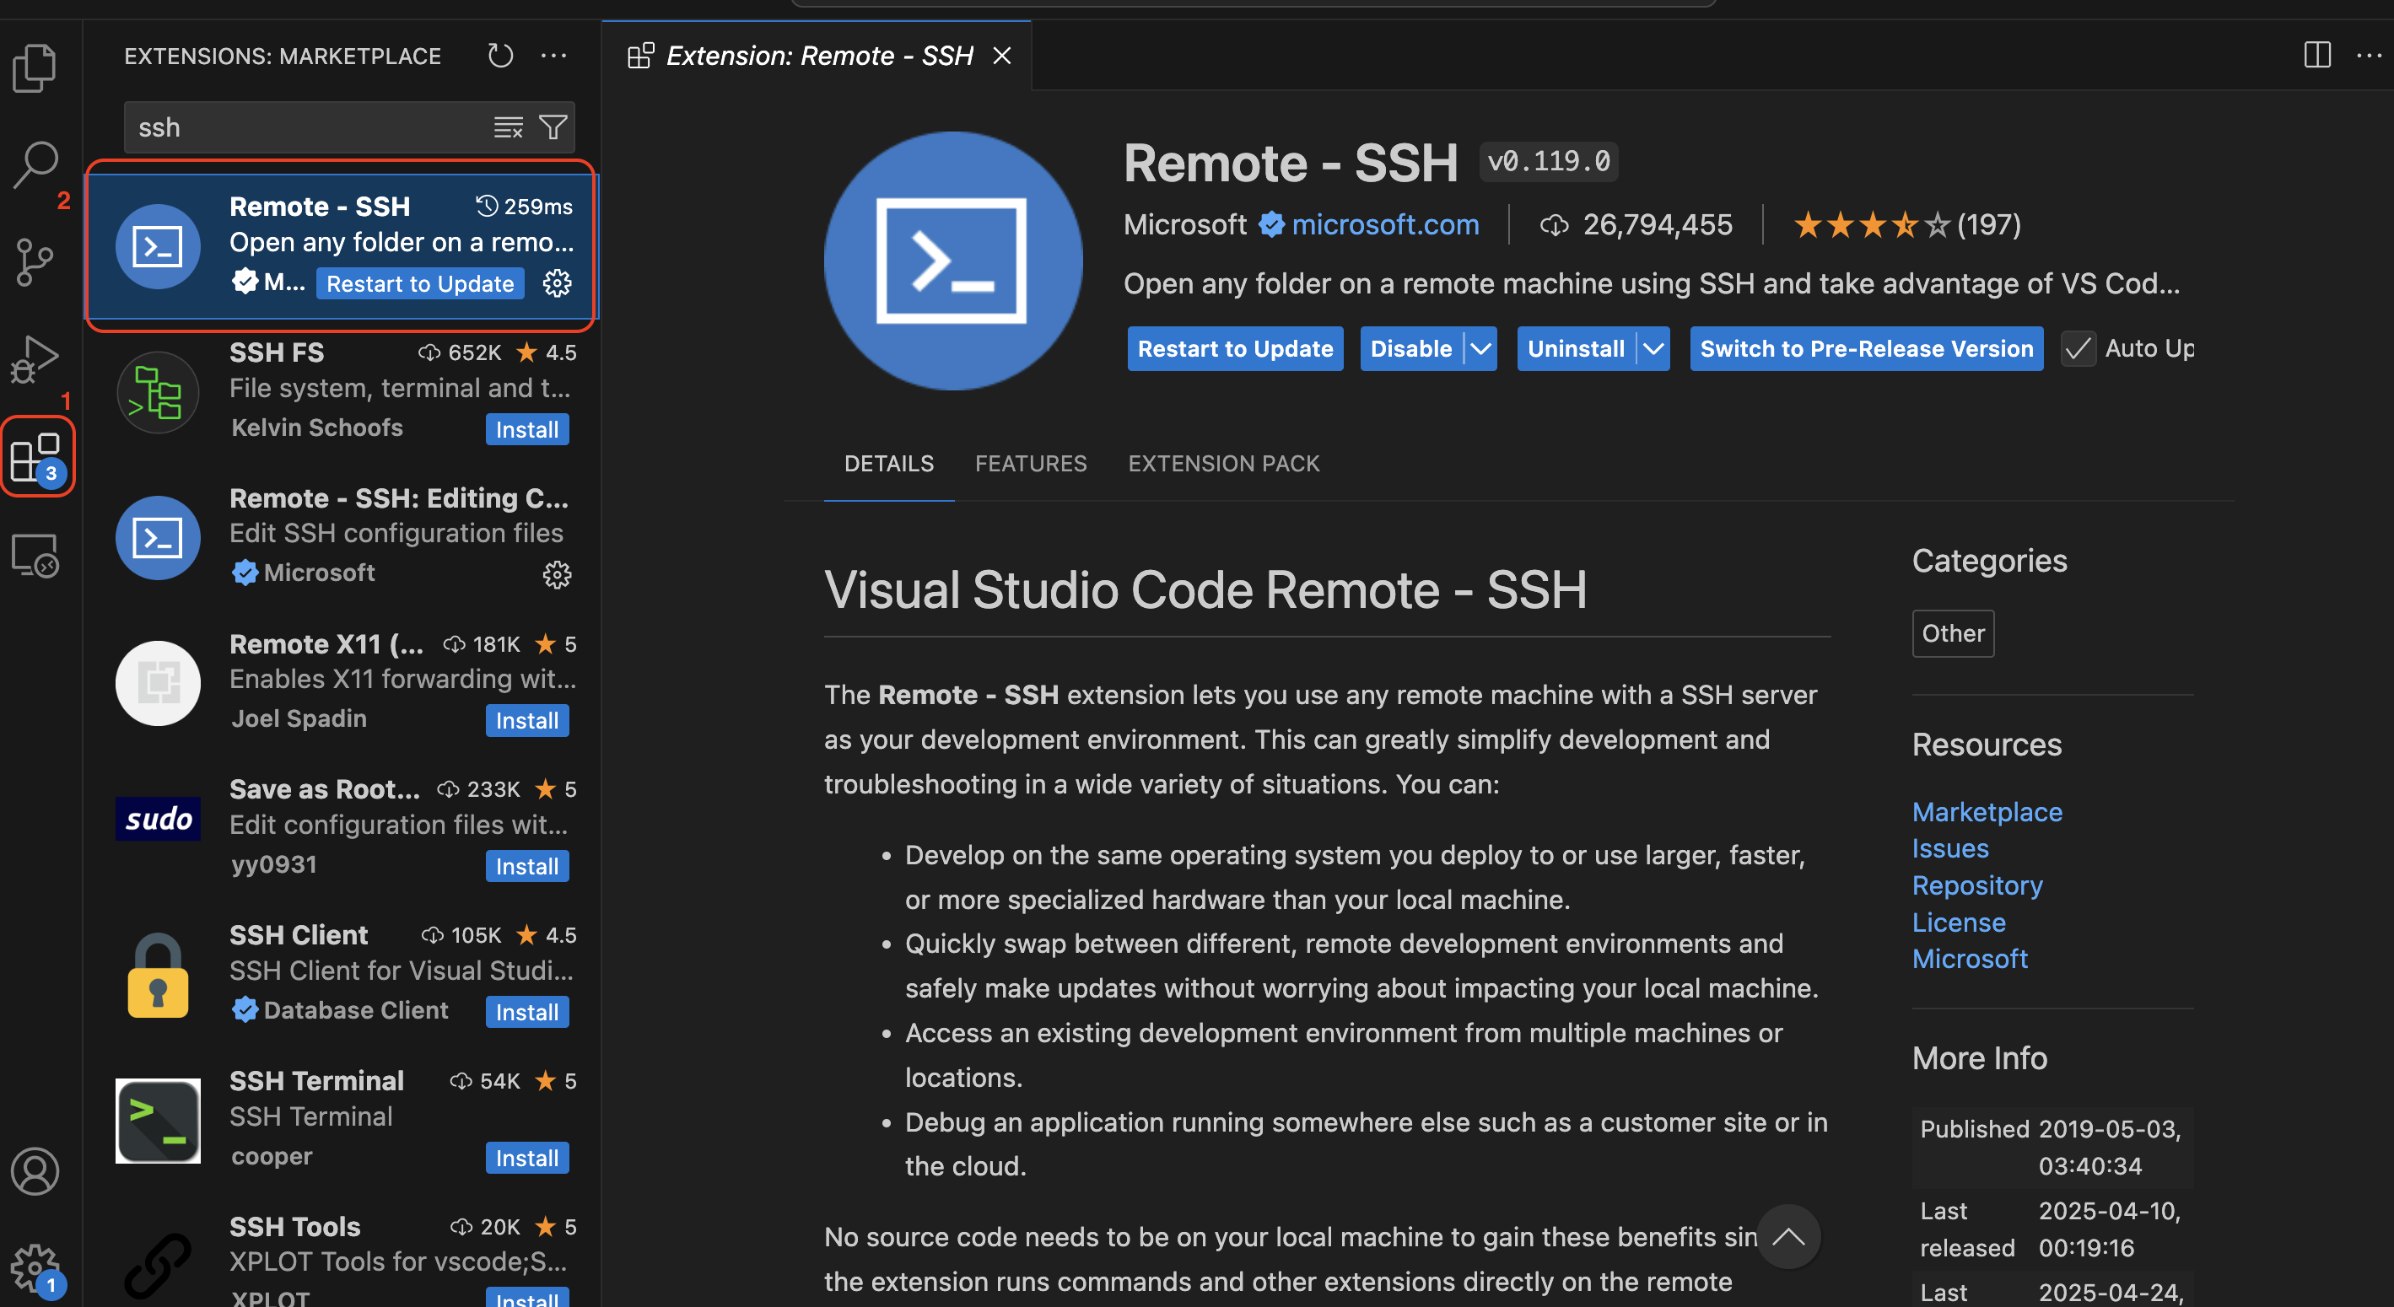Close the Extension: Remote - SSH tab

pos(1002,56)
